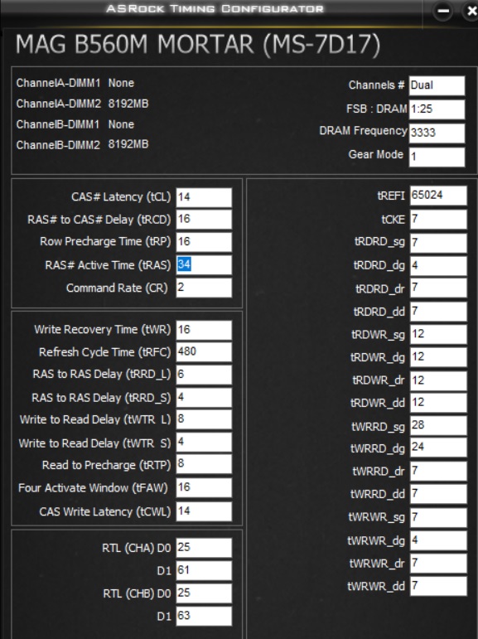Click the tRRD_S value field
Viewport: 478px width, 639px height.
pos(204,397)
